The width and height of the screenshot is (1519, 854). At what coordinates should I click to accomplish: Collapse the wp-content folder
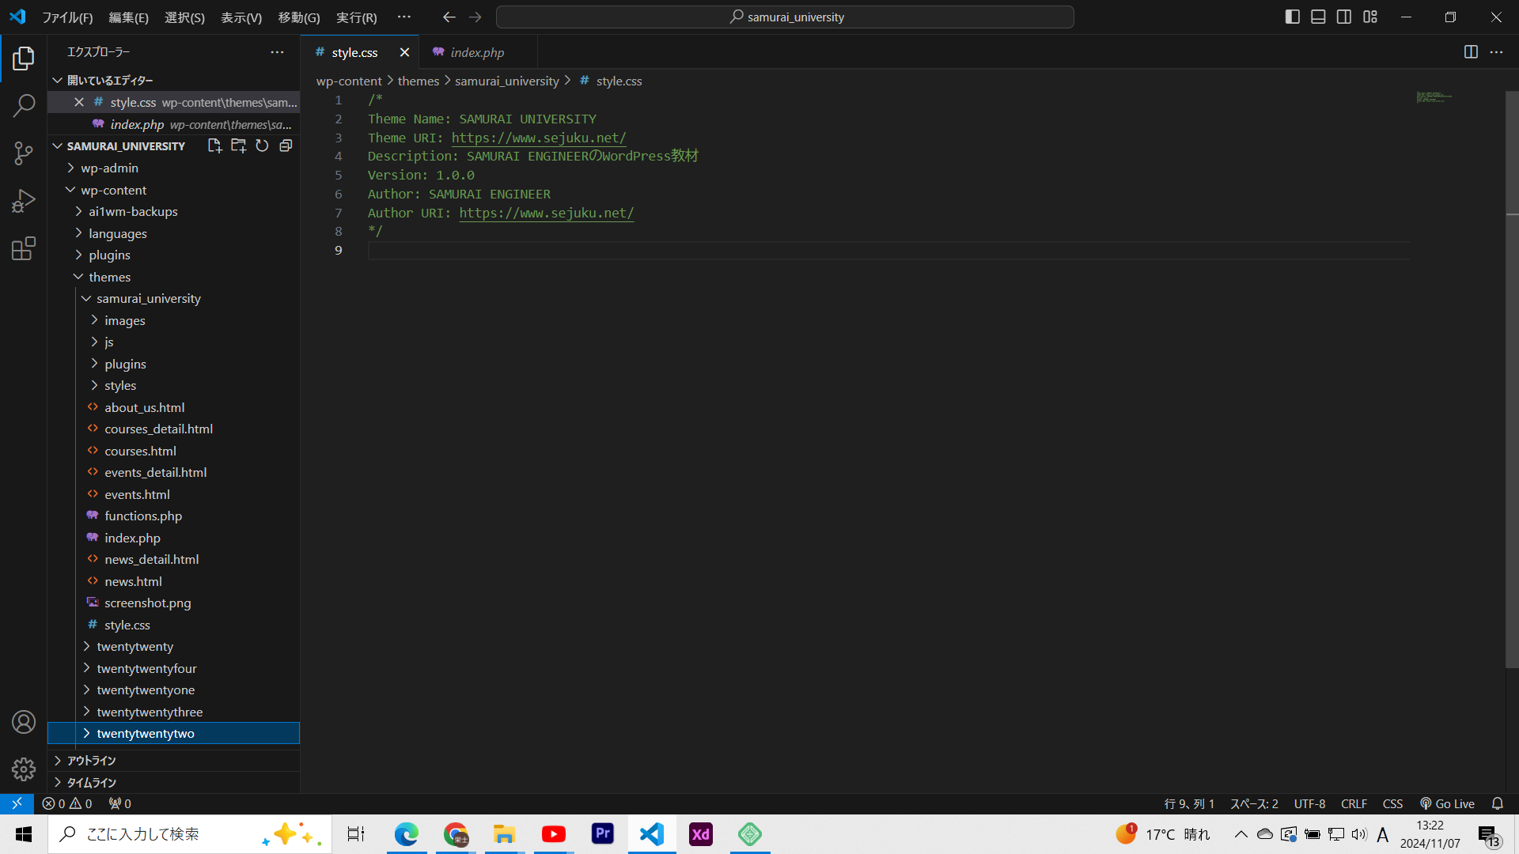click(x=113, y=190)
